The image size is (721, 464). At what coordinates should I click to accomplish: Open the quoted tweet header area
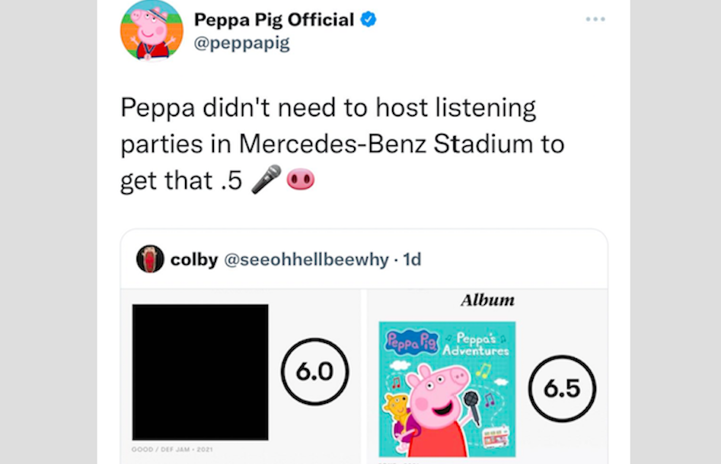[364, 259]
